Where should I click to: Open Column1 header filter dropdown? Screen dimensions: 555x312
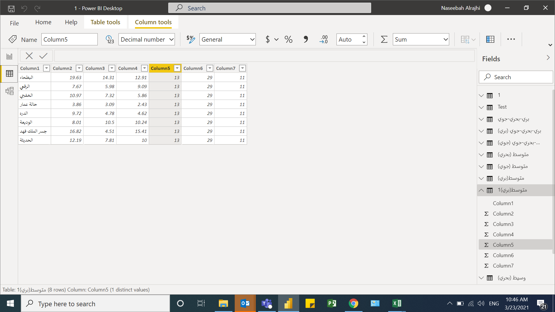click(x=47, y=68)
